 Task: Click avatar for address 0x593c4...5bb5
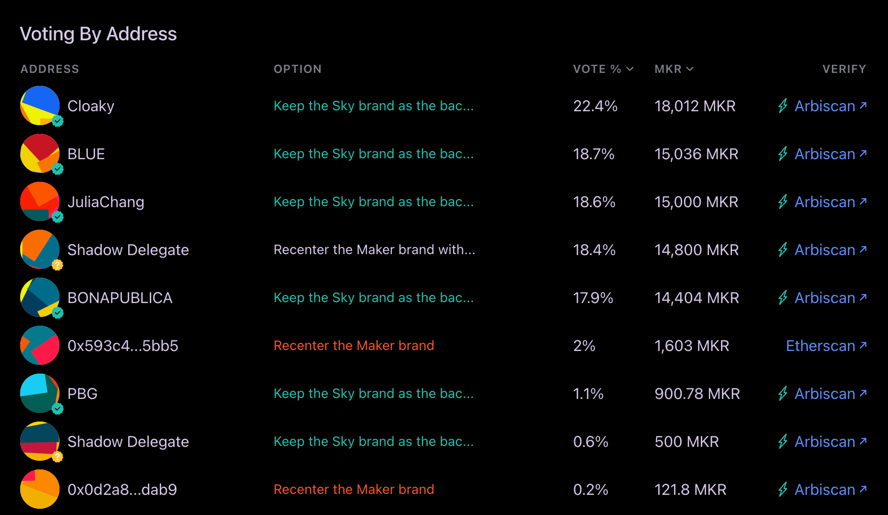40,345
